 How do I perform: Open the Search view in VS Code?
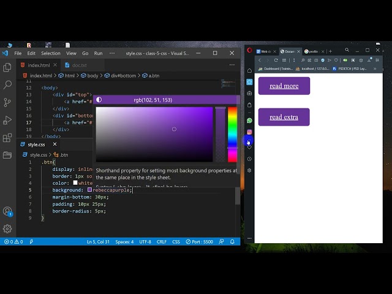7,85
